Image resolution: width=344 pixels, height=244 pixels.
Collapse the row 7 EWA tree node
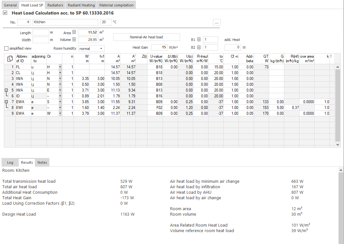coord(6,102)
